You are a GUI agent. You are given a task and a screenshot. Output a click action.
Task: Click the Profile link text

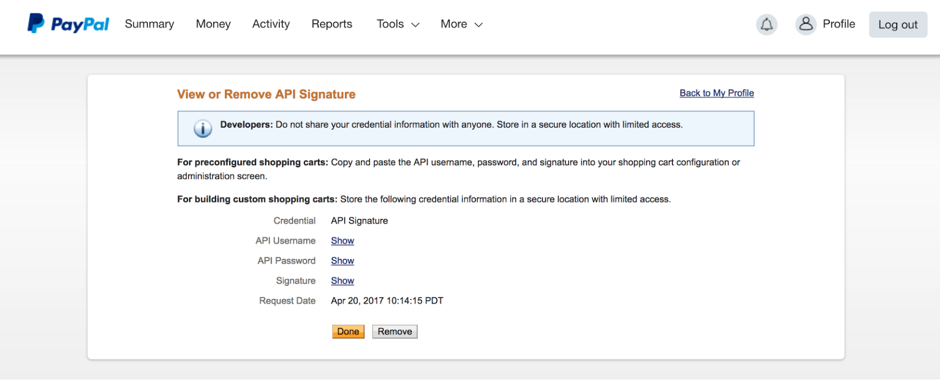(839, 24)
